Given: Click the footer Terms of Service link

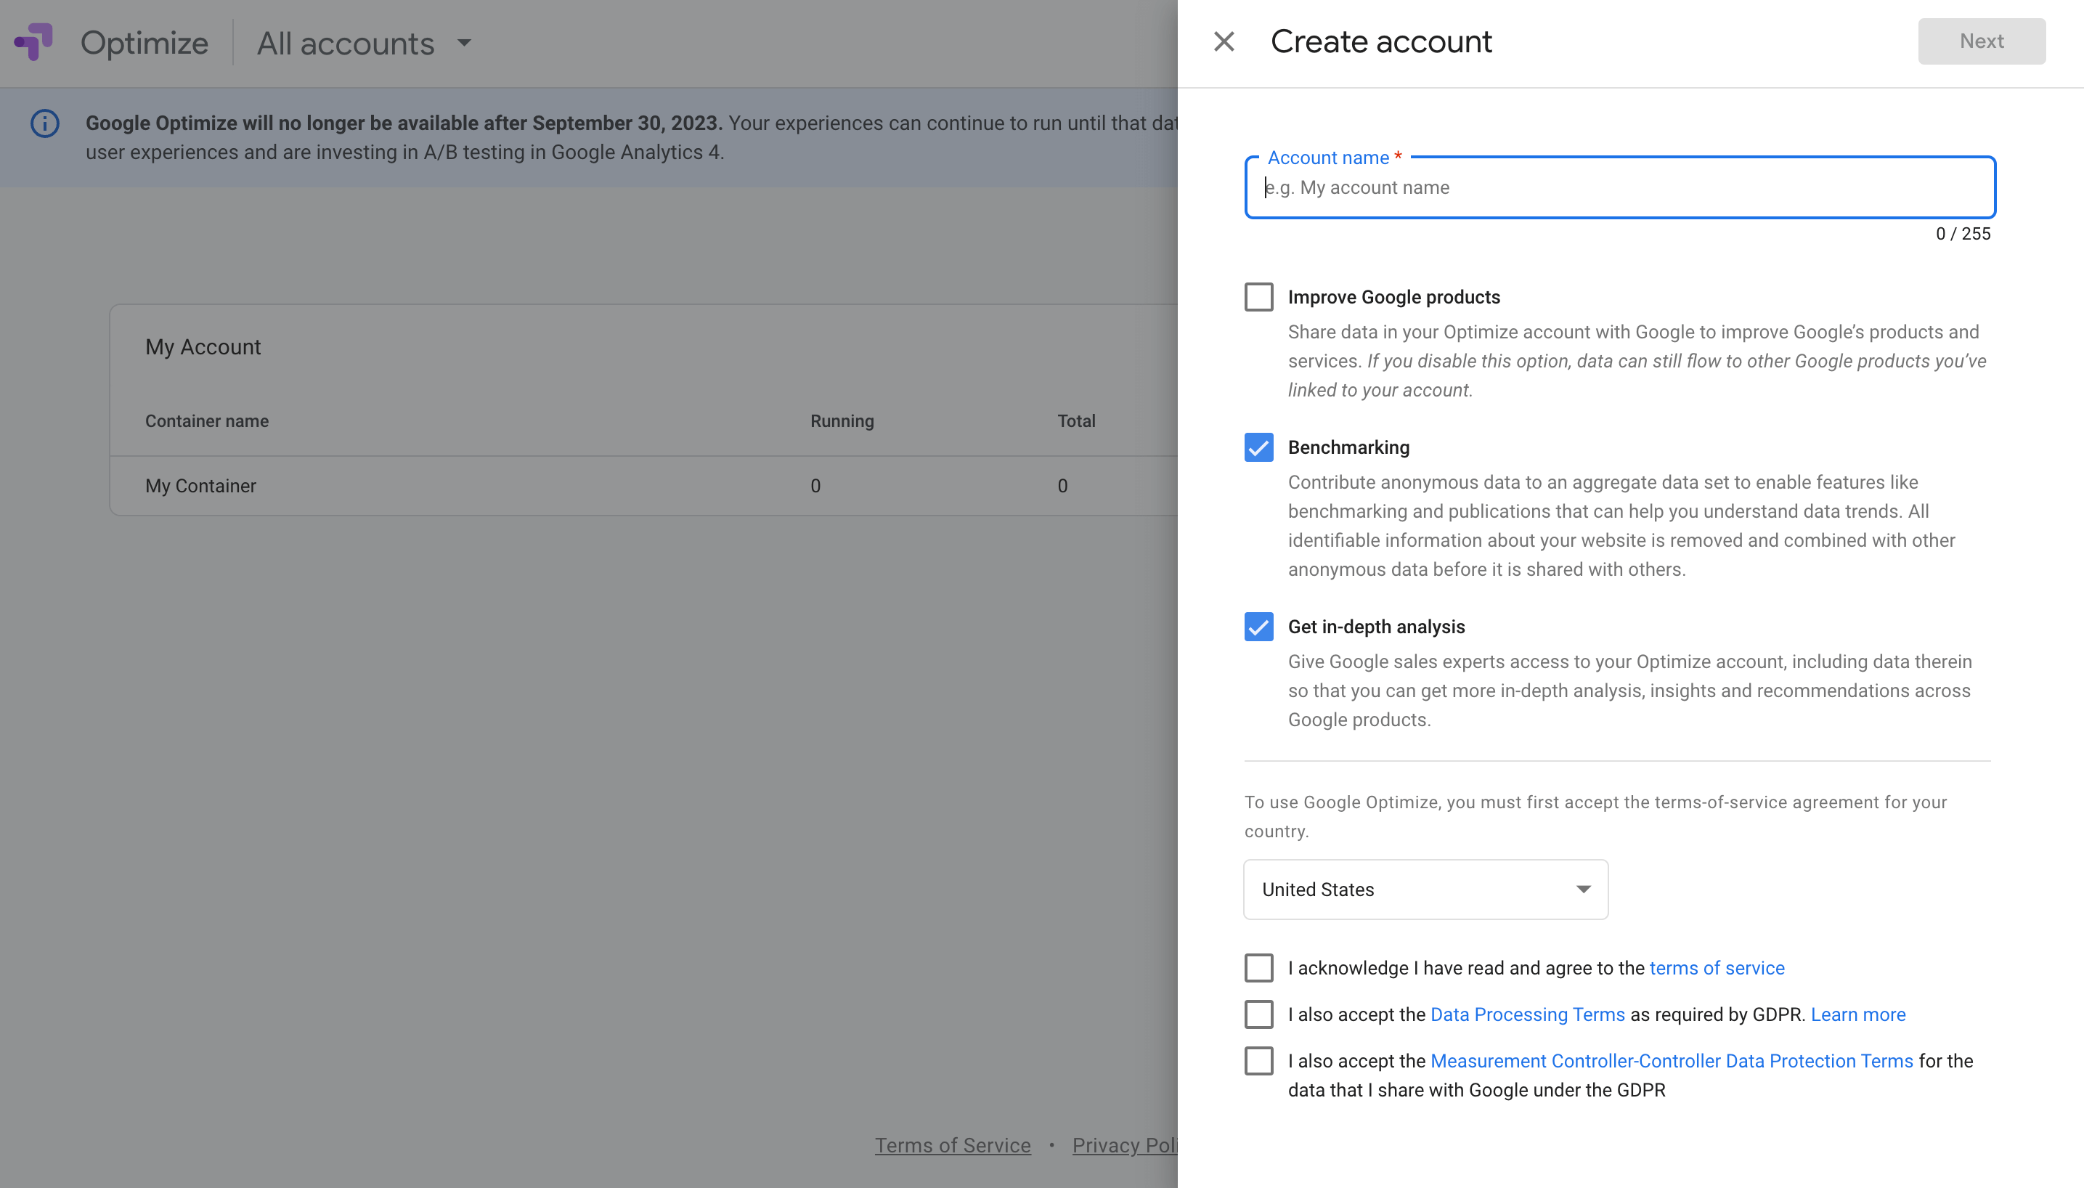Looking at the screenshot, I should (x=953, y=1146).
